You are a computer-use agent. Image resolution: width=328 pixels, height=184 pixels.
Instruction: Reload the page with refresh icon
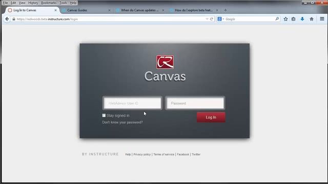coord(212,19)
